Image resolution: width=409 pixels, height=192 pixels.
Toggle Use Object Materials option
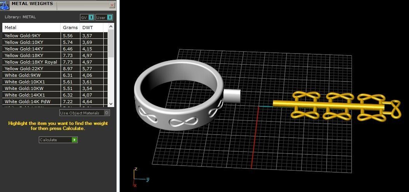[x=85, y=113]
